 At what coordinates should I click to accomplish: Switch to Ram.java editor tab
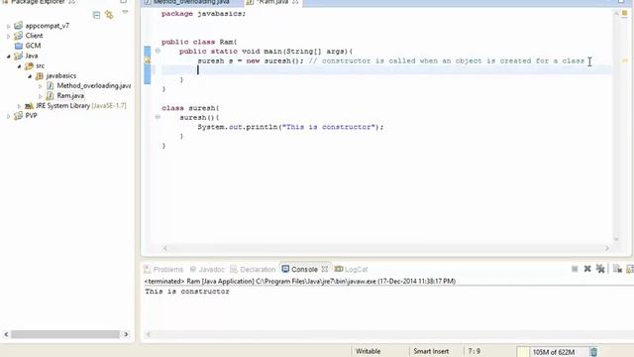coord(273,2)
